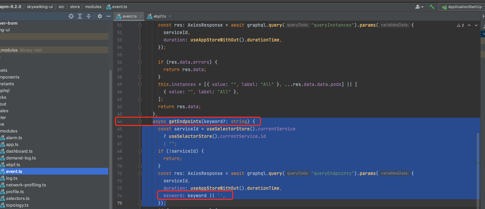Screen dimensions: 485x209
Task: Open topology.ts in project tree
Action: point(17,205)
